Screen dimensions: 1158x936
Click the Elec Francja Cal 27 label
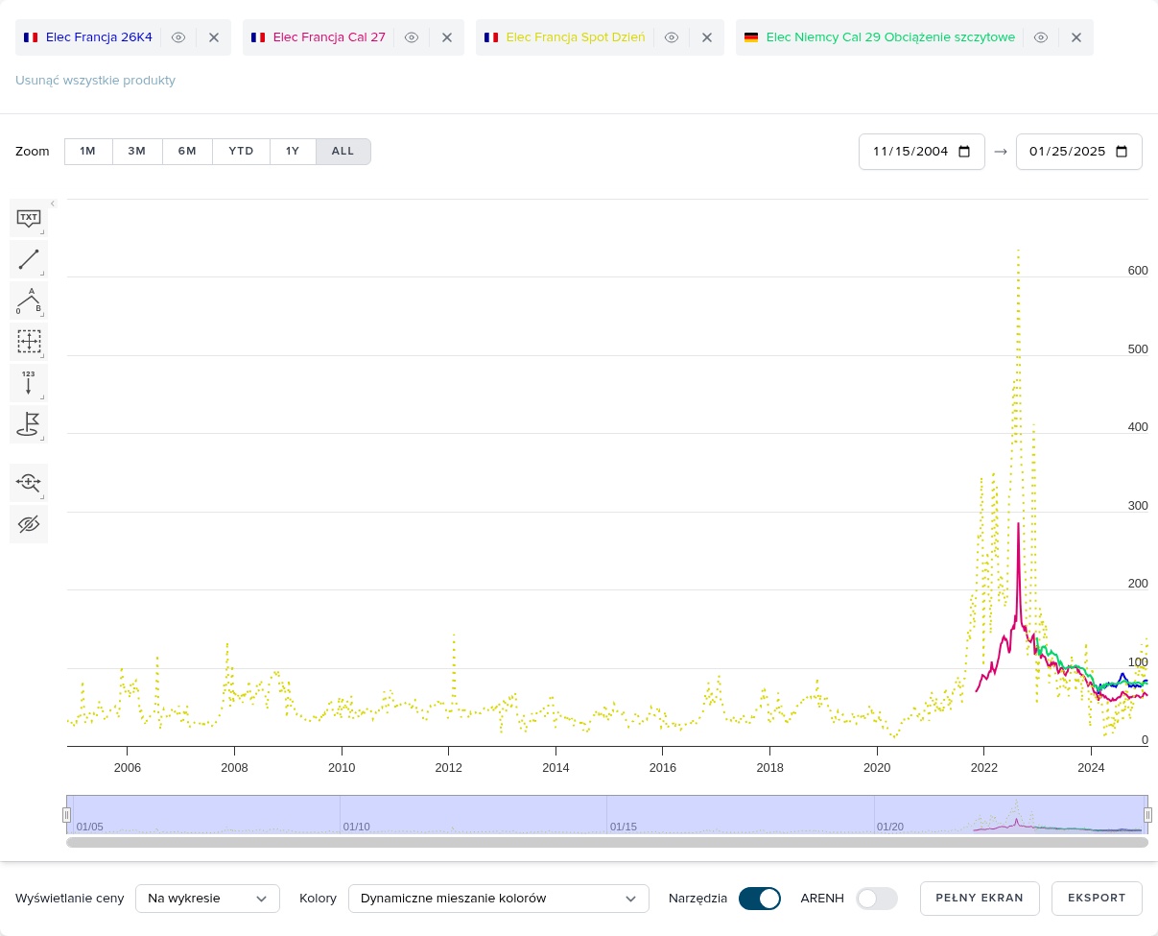pos(329,37)
